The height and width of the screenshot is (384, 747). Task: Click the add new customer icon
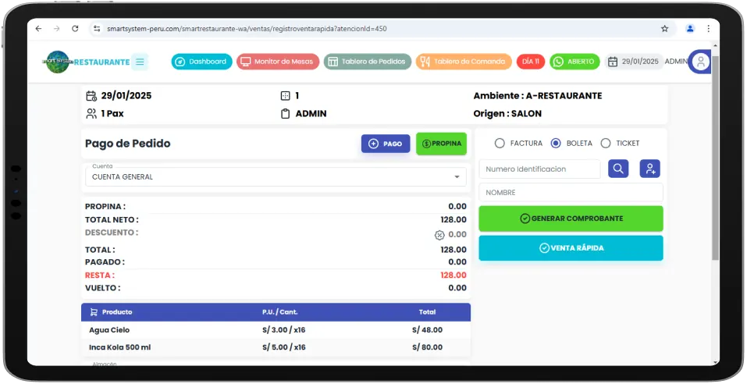[x=649, y=169]
